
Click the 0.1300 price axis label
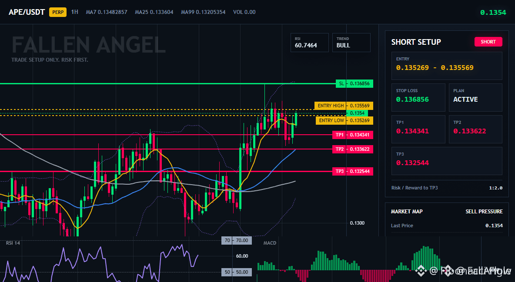click(x=357, y=223)
